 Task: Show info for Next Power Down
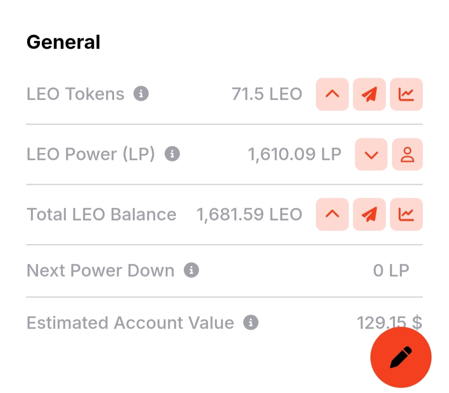pos(191,270)
